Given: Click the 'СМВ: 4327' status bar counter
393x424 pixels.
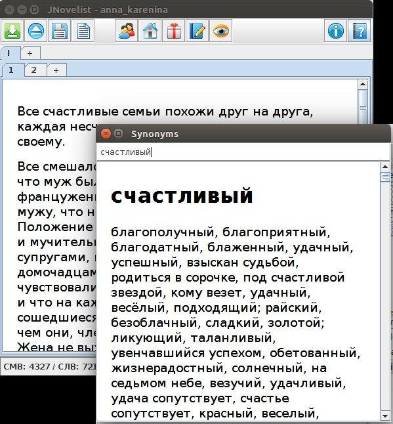Looking at the screenshot, I should coord(26,367).
